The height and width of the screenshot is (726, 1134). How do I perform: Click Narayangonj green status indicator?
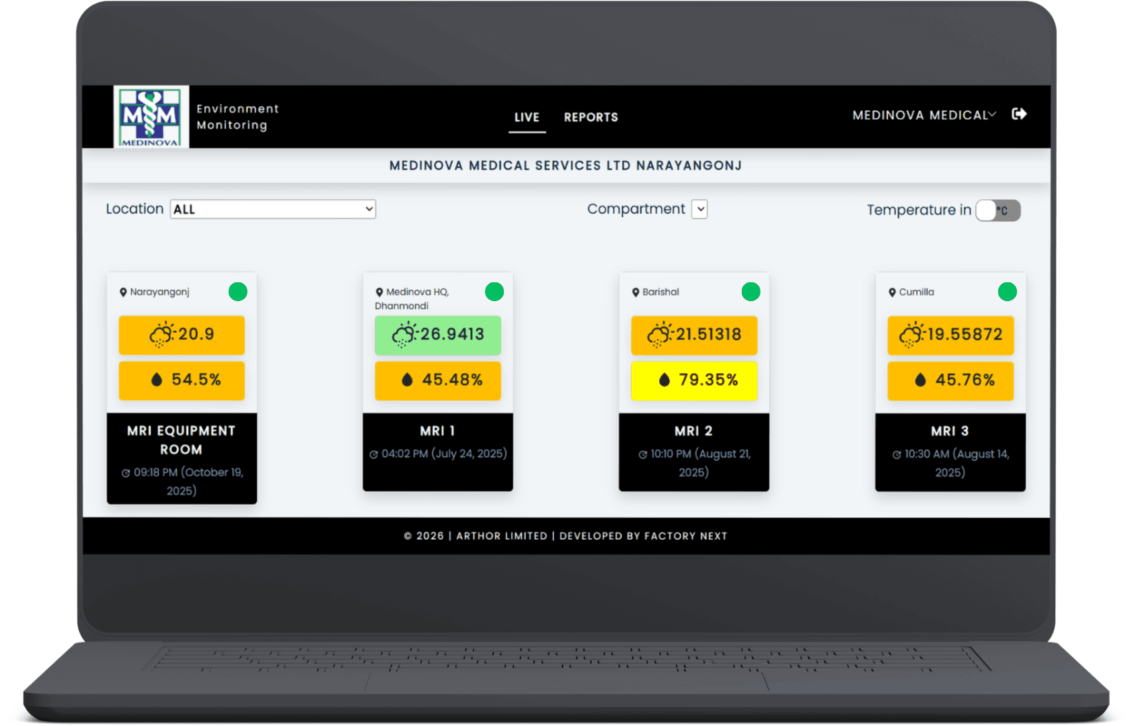coord(238,292)
